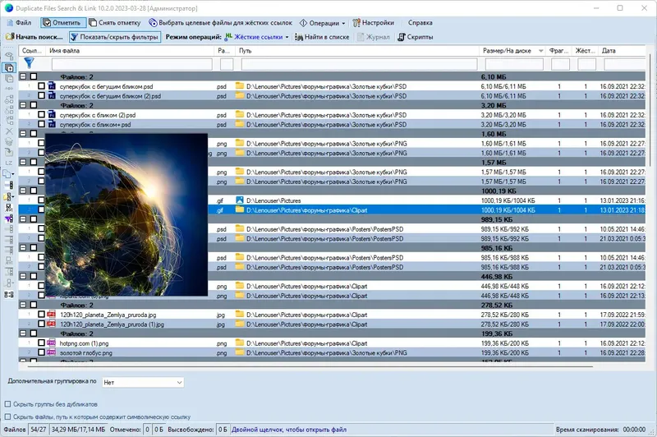Click the globe image preview thumbnail
The image size is (657, 437).
point(126,214)
